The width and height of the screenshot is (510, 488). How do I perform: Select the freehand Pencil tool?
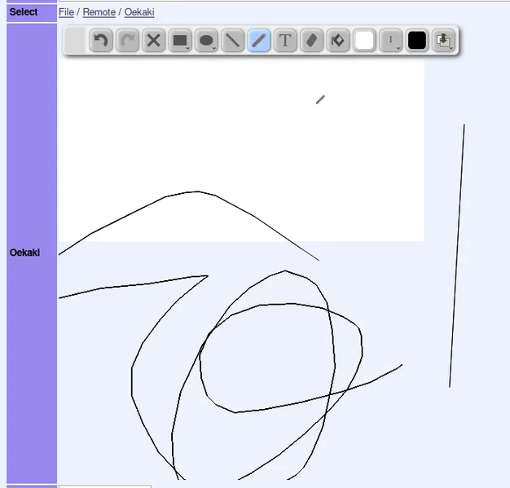tap(259, 41)
